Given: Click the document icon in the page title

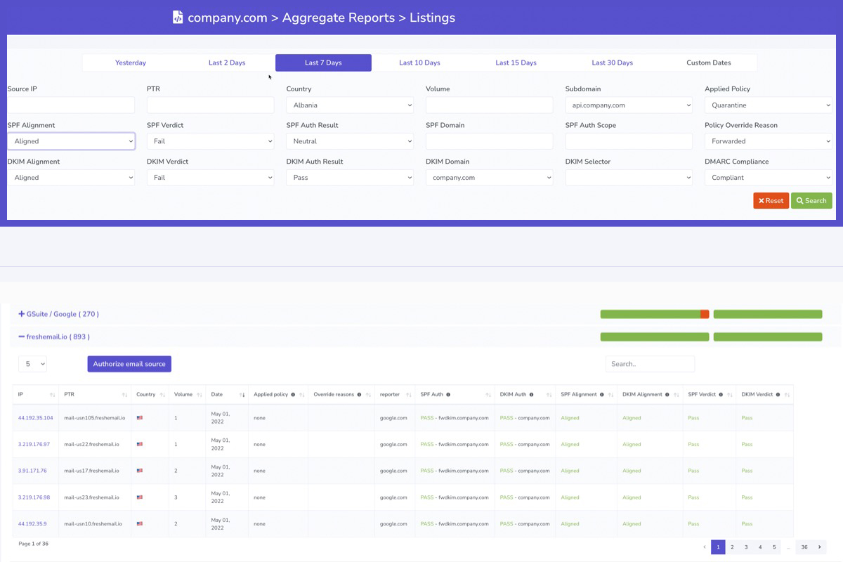Looking at the screenshot, I should (x=176, y=16).
